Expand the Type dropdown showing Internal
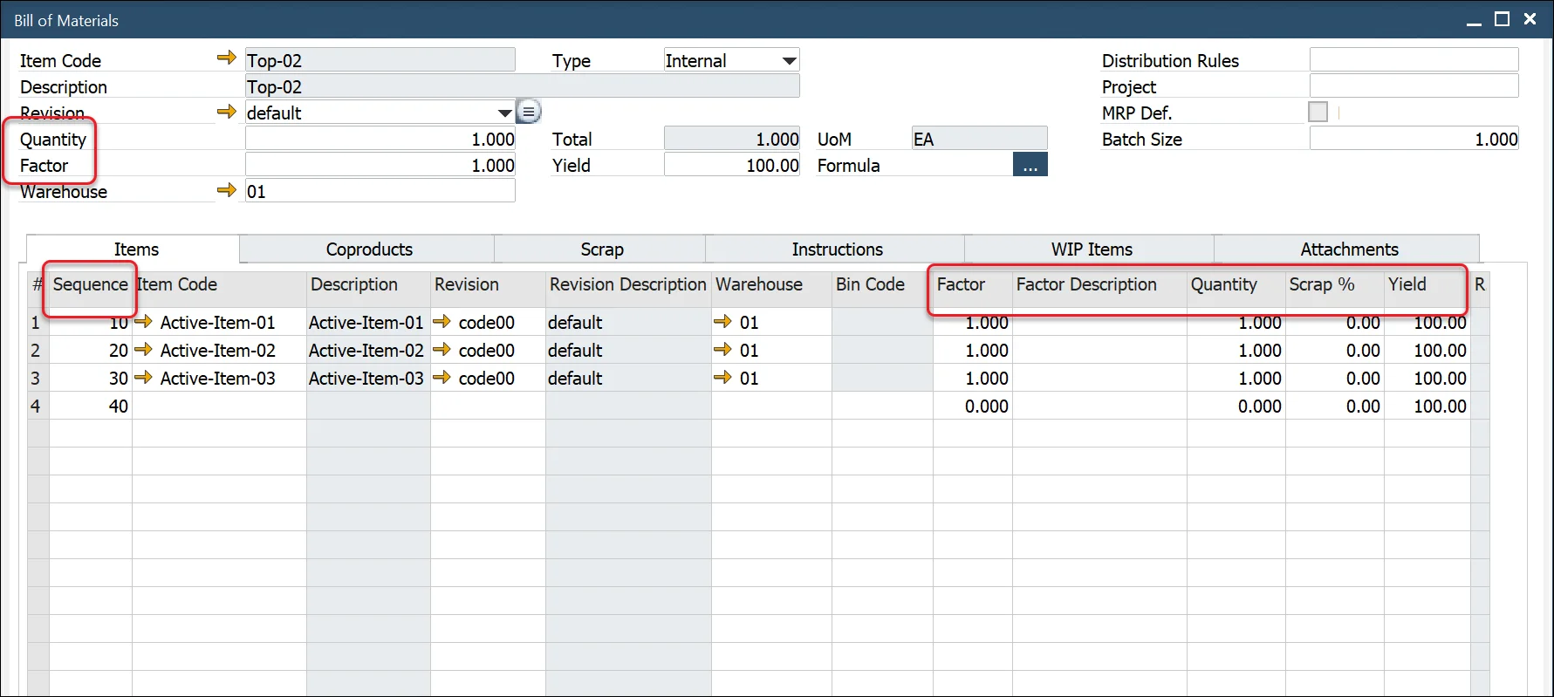This screenshot has height=697, width=1554. 789,60
